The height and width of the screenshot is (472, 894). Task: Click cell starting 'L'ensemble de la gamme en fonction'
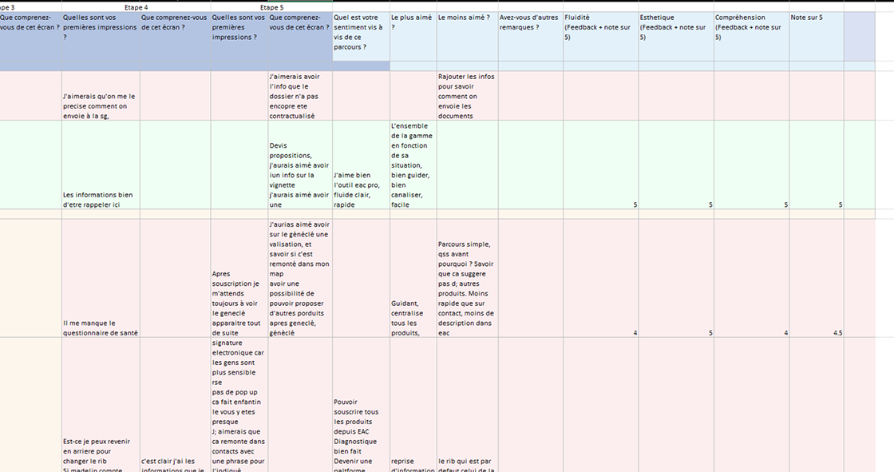tap(413, 165)
